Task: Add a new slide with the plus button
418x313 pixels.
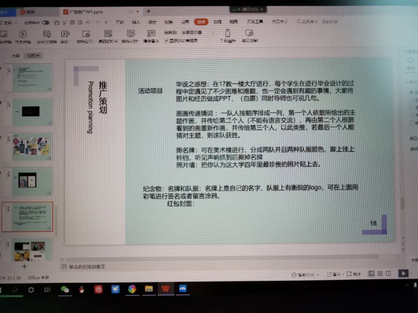Action: [25, 267]
